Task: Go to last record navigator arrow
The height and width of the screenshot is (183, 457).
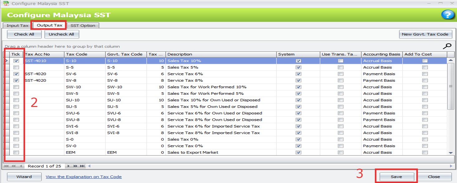Action: pyautogui.click(x=82, y=166)
